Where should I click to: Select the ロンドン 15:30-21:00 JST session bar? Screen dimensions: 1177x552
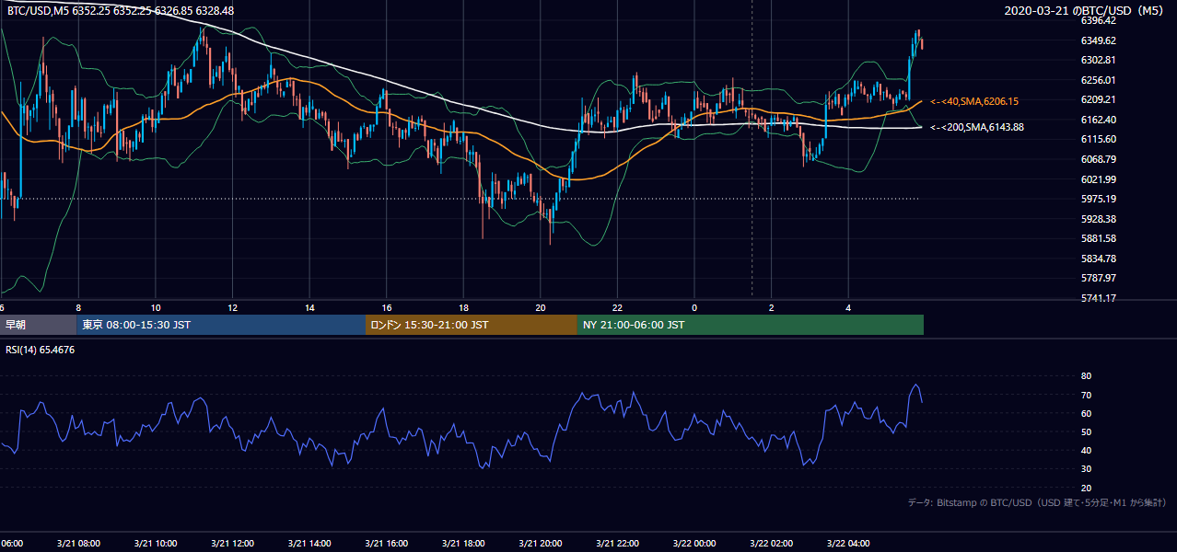472,325
